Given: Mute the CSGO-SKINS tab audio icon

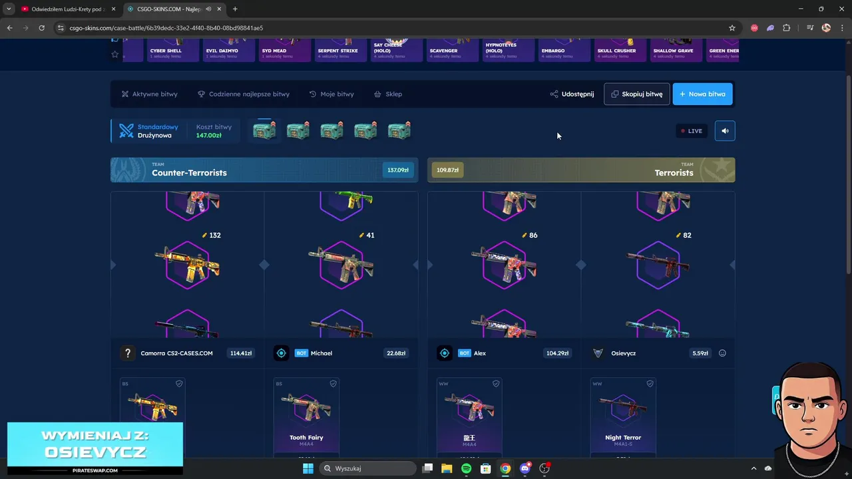Looking at the screenshot, I should (208, 9).
